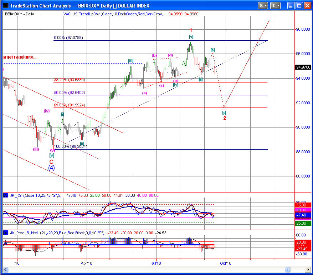313x275 pixels.
Task: Open the S symbol-link dropdown
Action: 263,5
